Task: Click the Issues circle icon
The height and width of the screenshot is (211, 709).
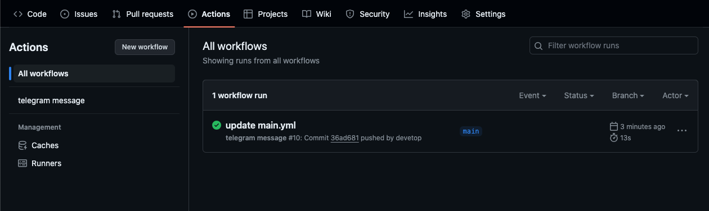Action: click(65, 14)
